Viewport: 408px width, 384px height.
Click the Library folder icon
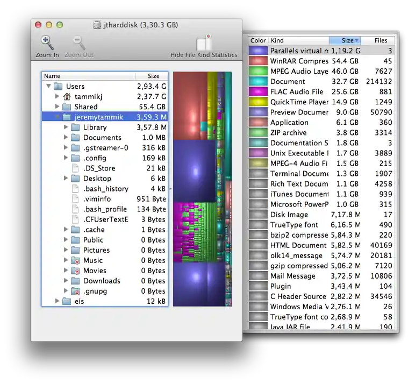tap(75, 127)
